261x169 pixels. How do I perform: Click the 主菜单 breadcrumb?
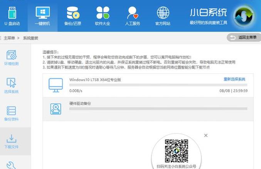9,38
